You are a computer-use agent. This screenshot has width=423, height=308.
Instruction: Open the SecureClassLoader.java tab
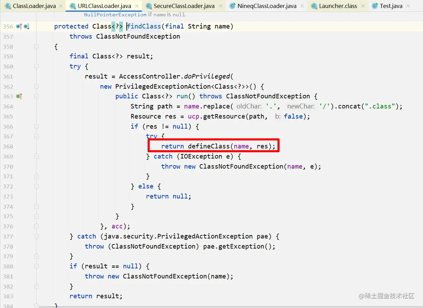(184, 6)
